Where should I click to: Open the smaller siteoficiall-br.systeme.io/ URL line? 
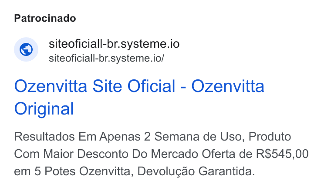click(106, 58)
